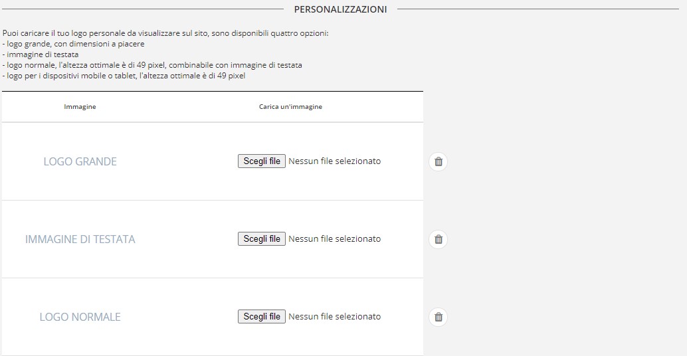Click the 'Immagine' column header

pyautogui.click(x=80, y=107)
